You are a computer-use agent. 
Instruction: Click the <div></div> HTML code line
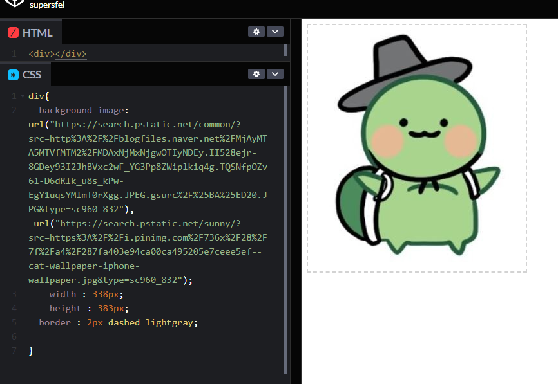[57, 53]
